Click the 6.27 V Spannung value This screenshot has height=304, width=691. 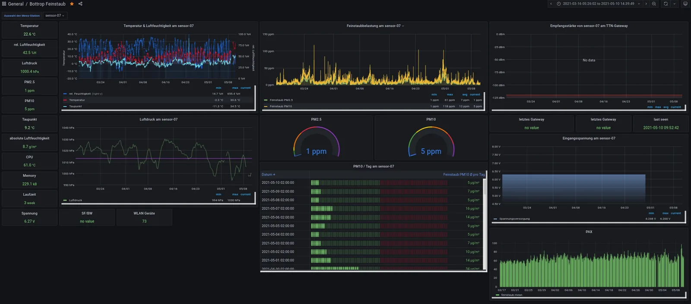coord(29,221)
